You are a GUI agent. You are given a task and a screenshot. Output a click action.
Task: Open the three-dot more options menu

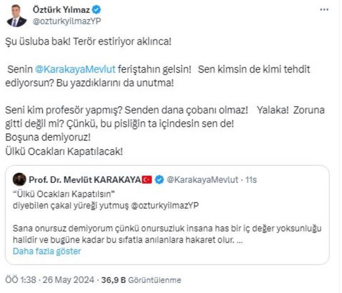[324, 10]
